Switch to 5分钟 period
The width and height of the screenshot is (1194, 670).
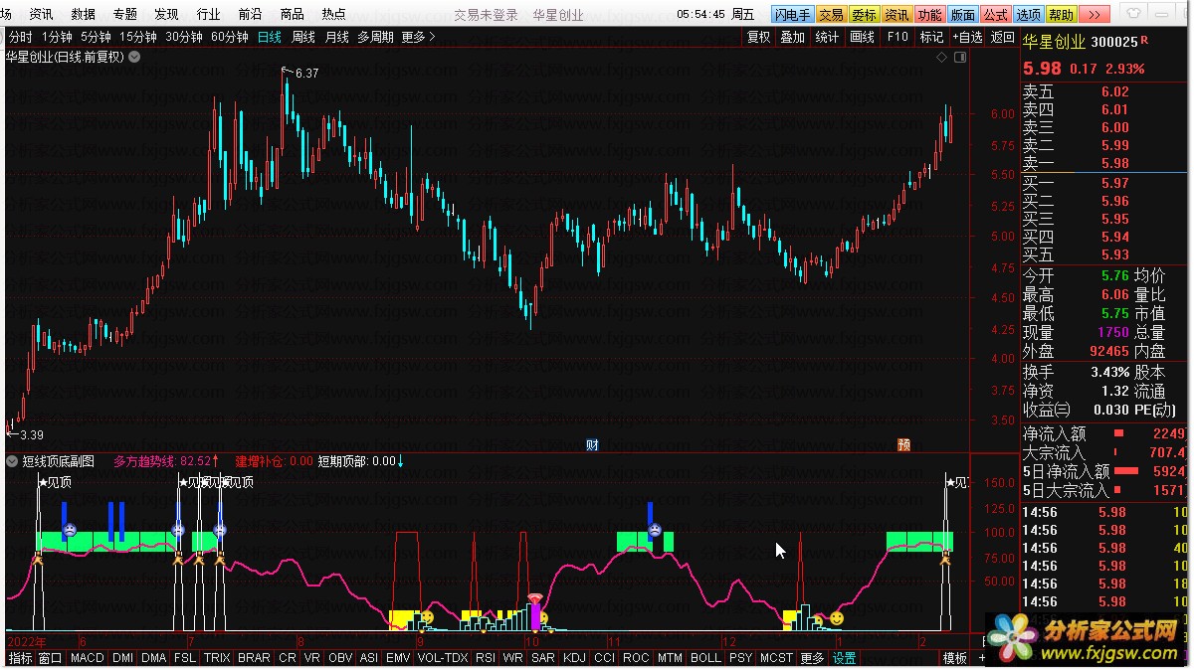97,37
